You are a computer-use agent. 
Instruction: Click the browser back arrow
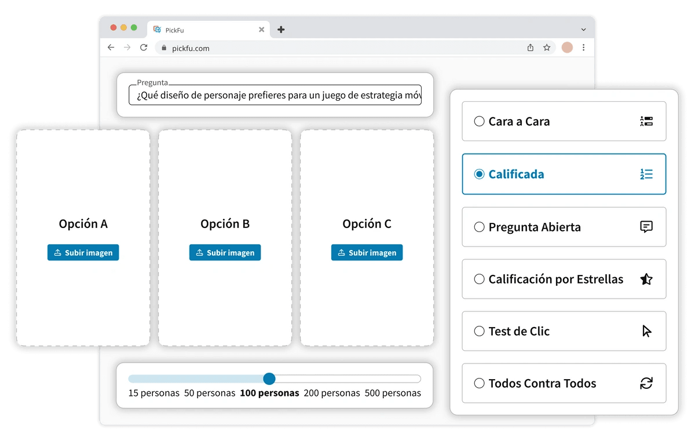(x=111, y=47)
